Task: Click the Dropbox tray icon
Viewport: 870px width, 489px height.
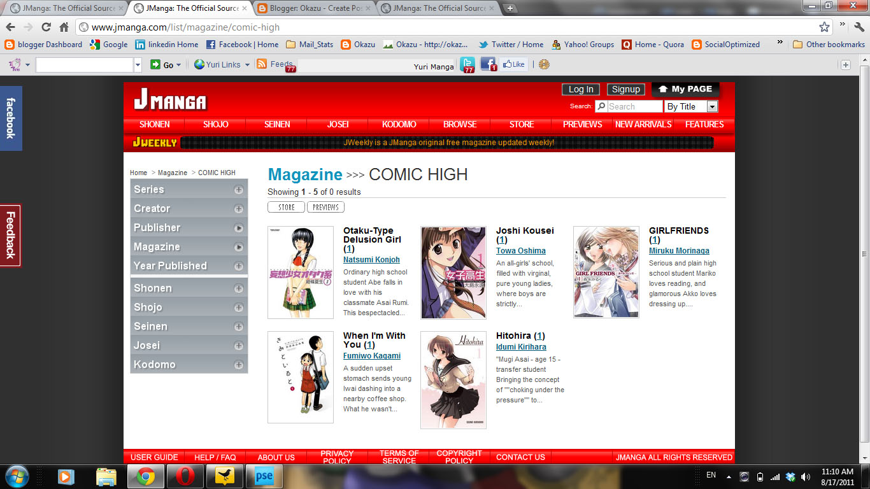Action: [790, 476]
